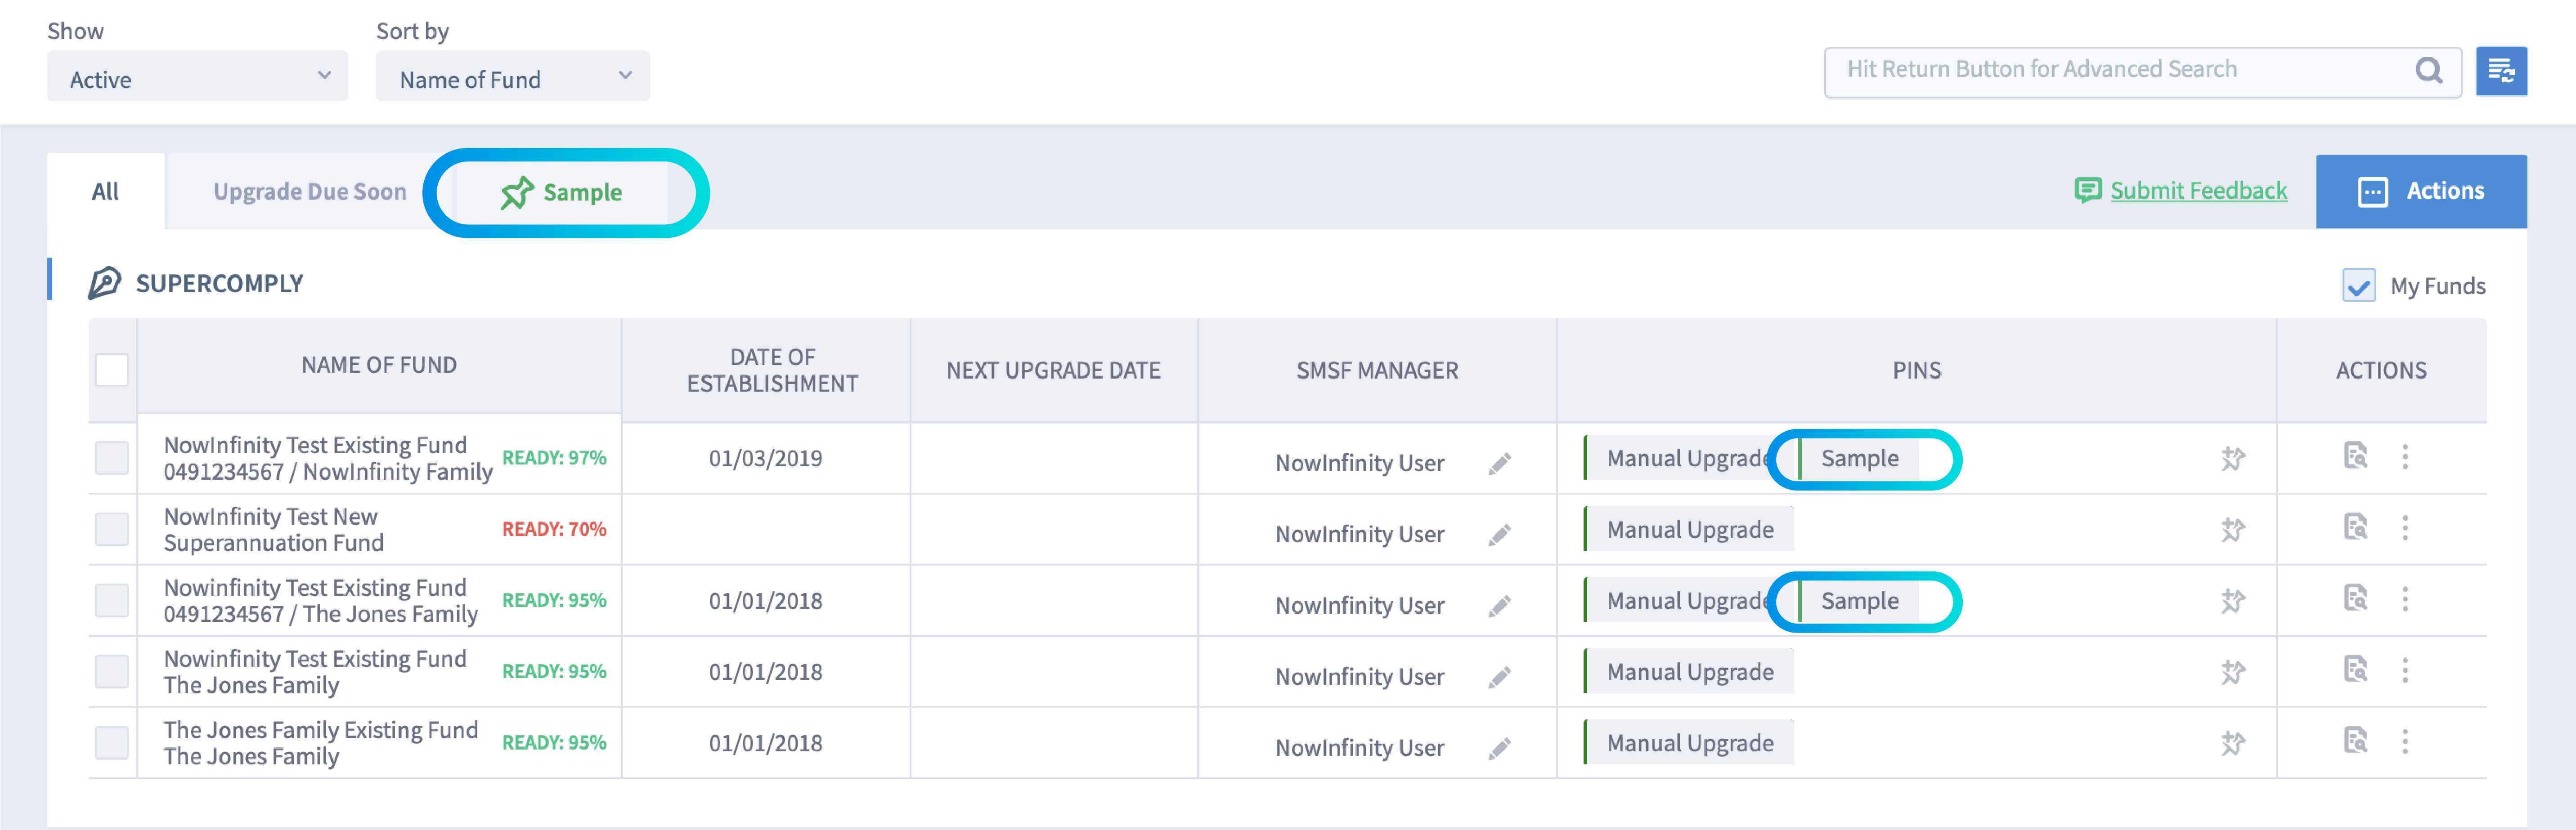2576x830 pixels.
Task: Click the Submit Feedback chat icon
Action: click(x=2087, y=190)
